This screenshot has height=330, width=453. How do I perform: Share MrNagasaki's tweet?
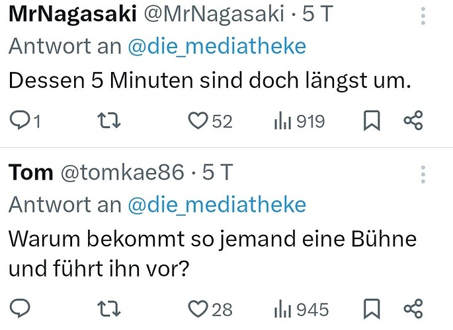coord(413,121)
